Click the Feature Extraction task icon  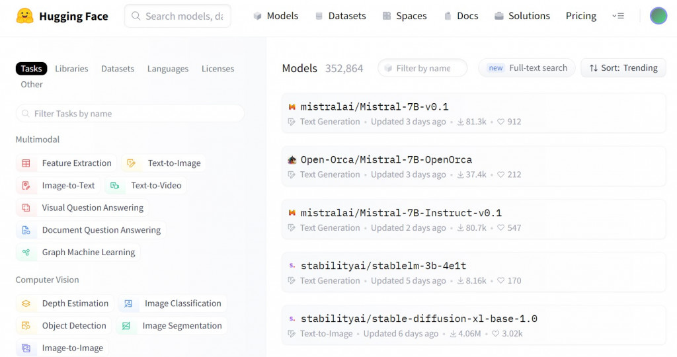coord(26,163)
